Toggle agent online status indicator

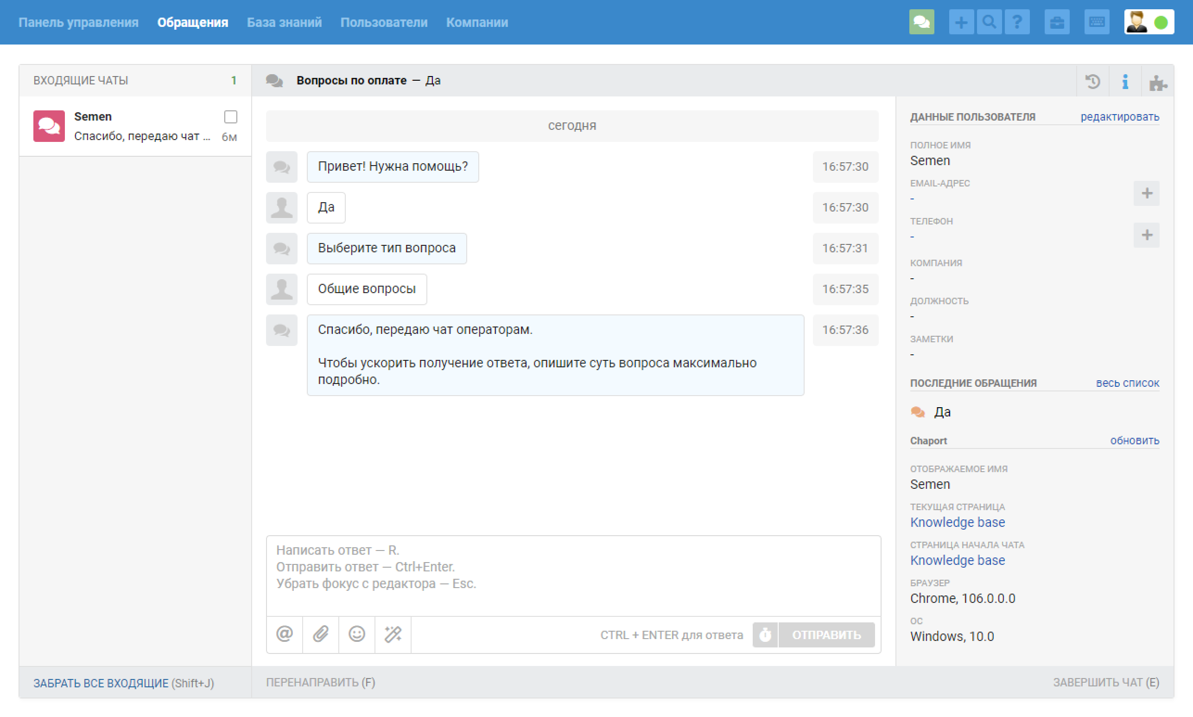[1161, 22]
